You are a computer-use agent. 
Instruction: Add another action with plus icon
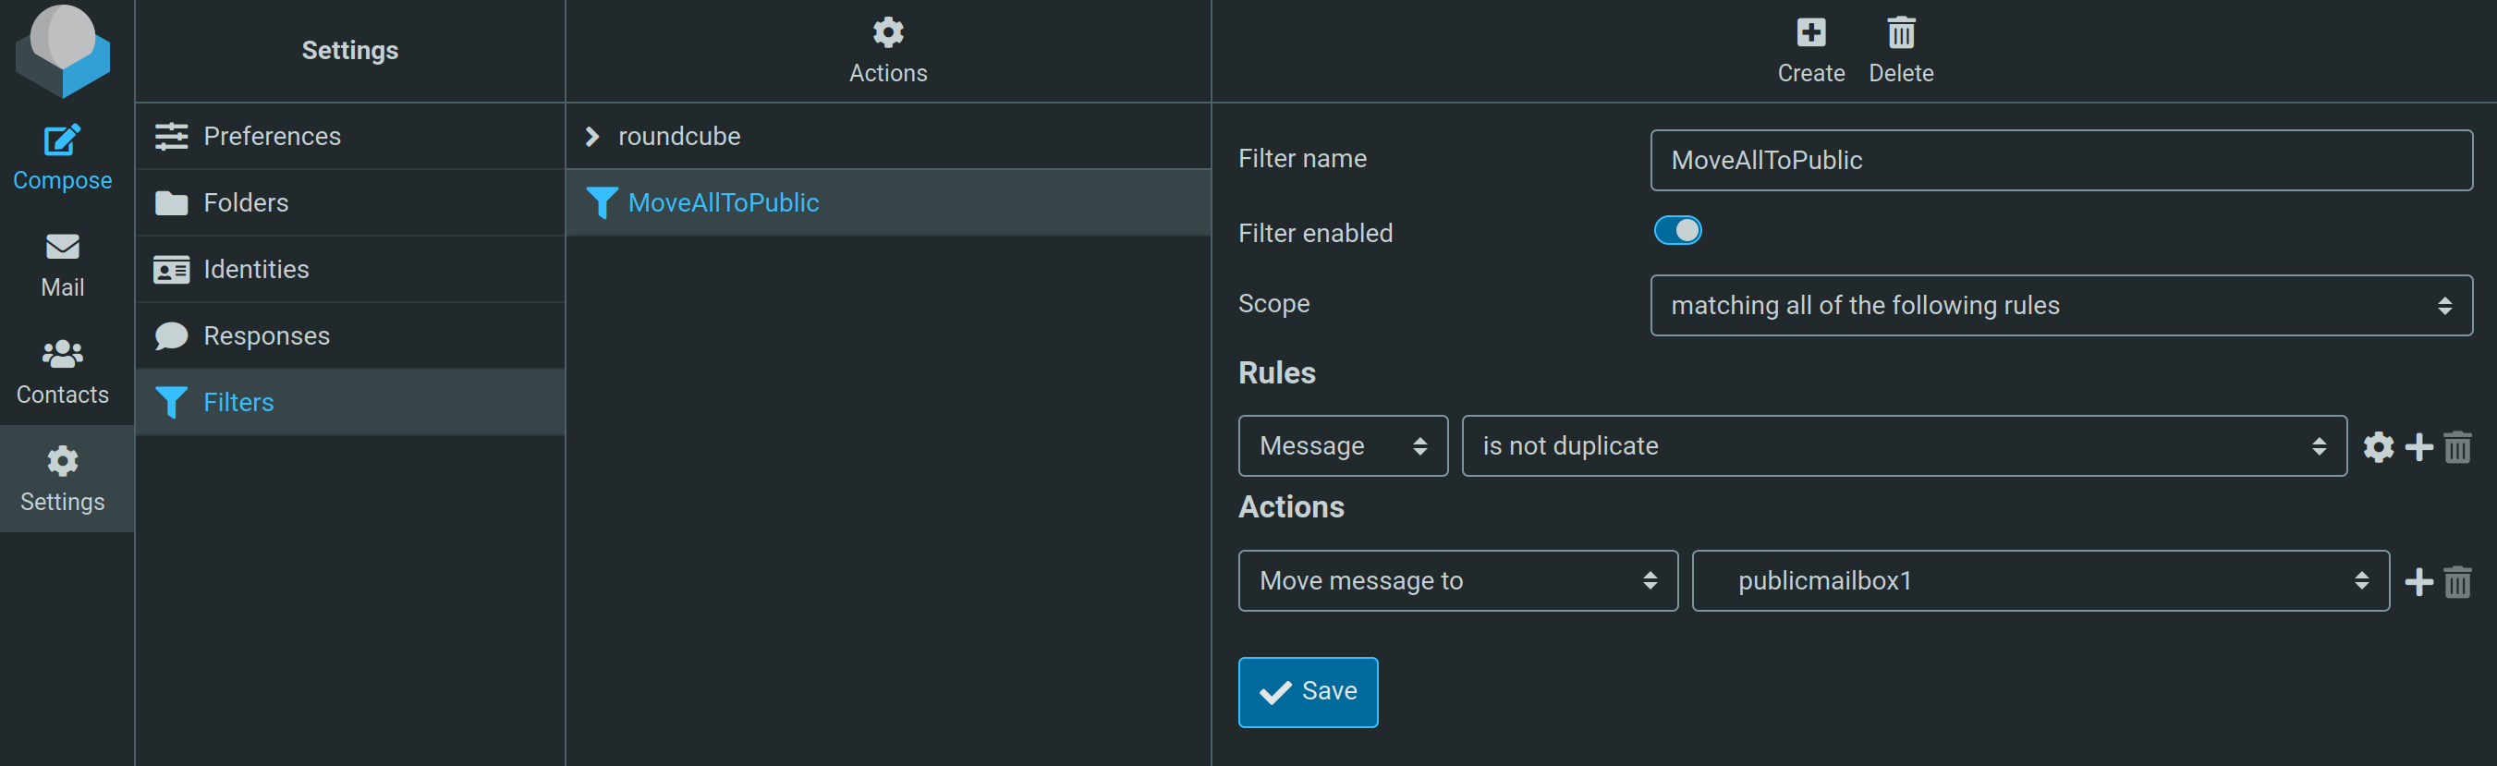point(2418,582)
